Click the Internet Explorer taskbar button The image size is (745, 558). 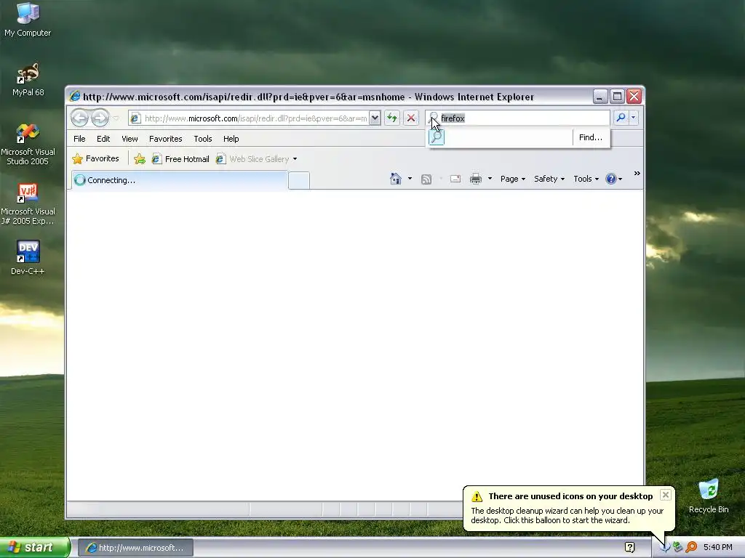tap(135, 548)
